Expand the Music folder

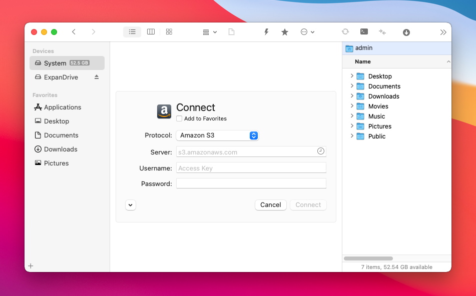point(352,116)
